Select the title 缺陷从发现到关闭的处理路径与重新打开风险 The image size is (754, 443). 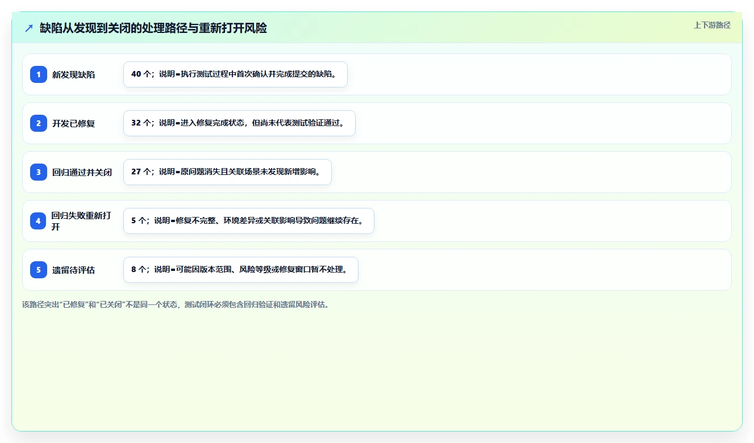[153, 28]
